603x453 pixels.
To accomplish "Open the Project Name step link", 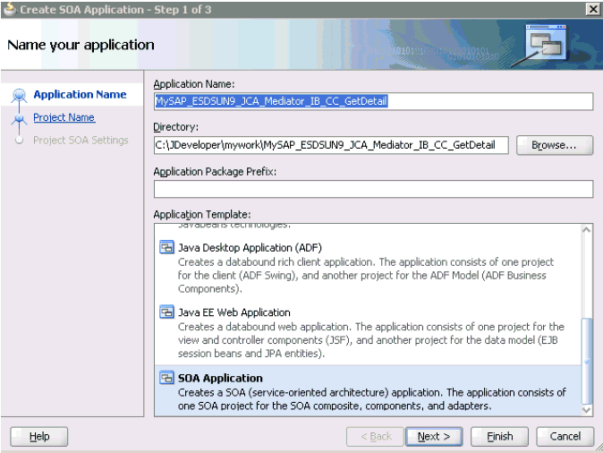I will [x=64, y=117].
